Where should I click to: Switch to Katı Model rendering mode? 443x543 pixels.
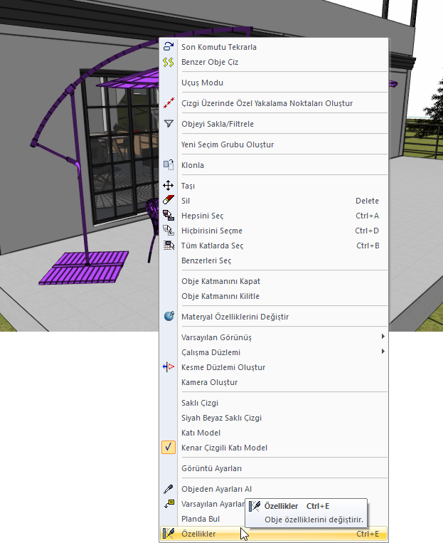(x=201, y=433)
